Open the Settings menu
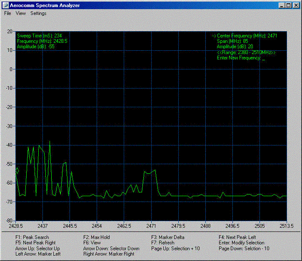 click(38, 13)
